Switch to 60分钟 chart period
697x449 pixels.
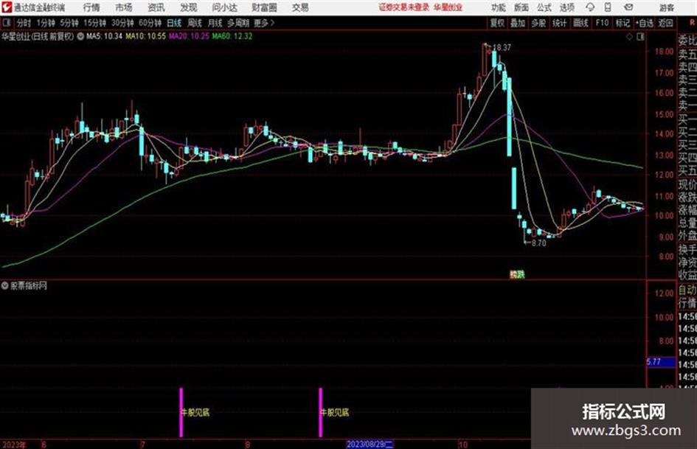point(150,23)
